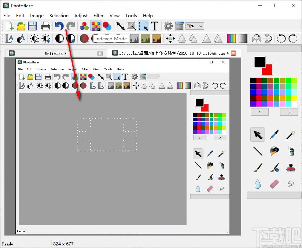The image size is (302, 248).
Task: Open the Filter menu
Action: 99,16
